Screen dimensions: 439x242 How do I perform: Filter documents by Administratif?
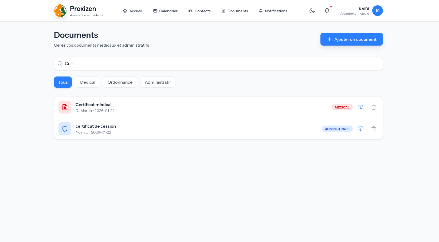click(158, 82)
